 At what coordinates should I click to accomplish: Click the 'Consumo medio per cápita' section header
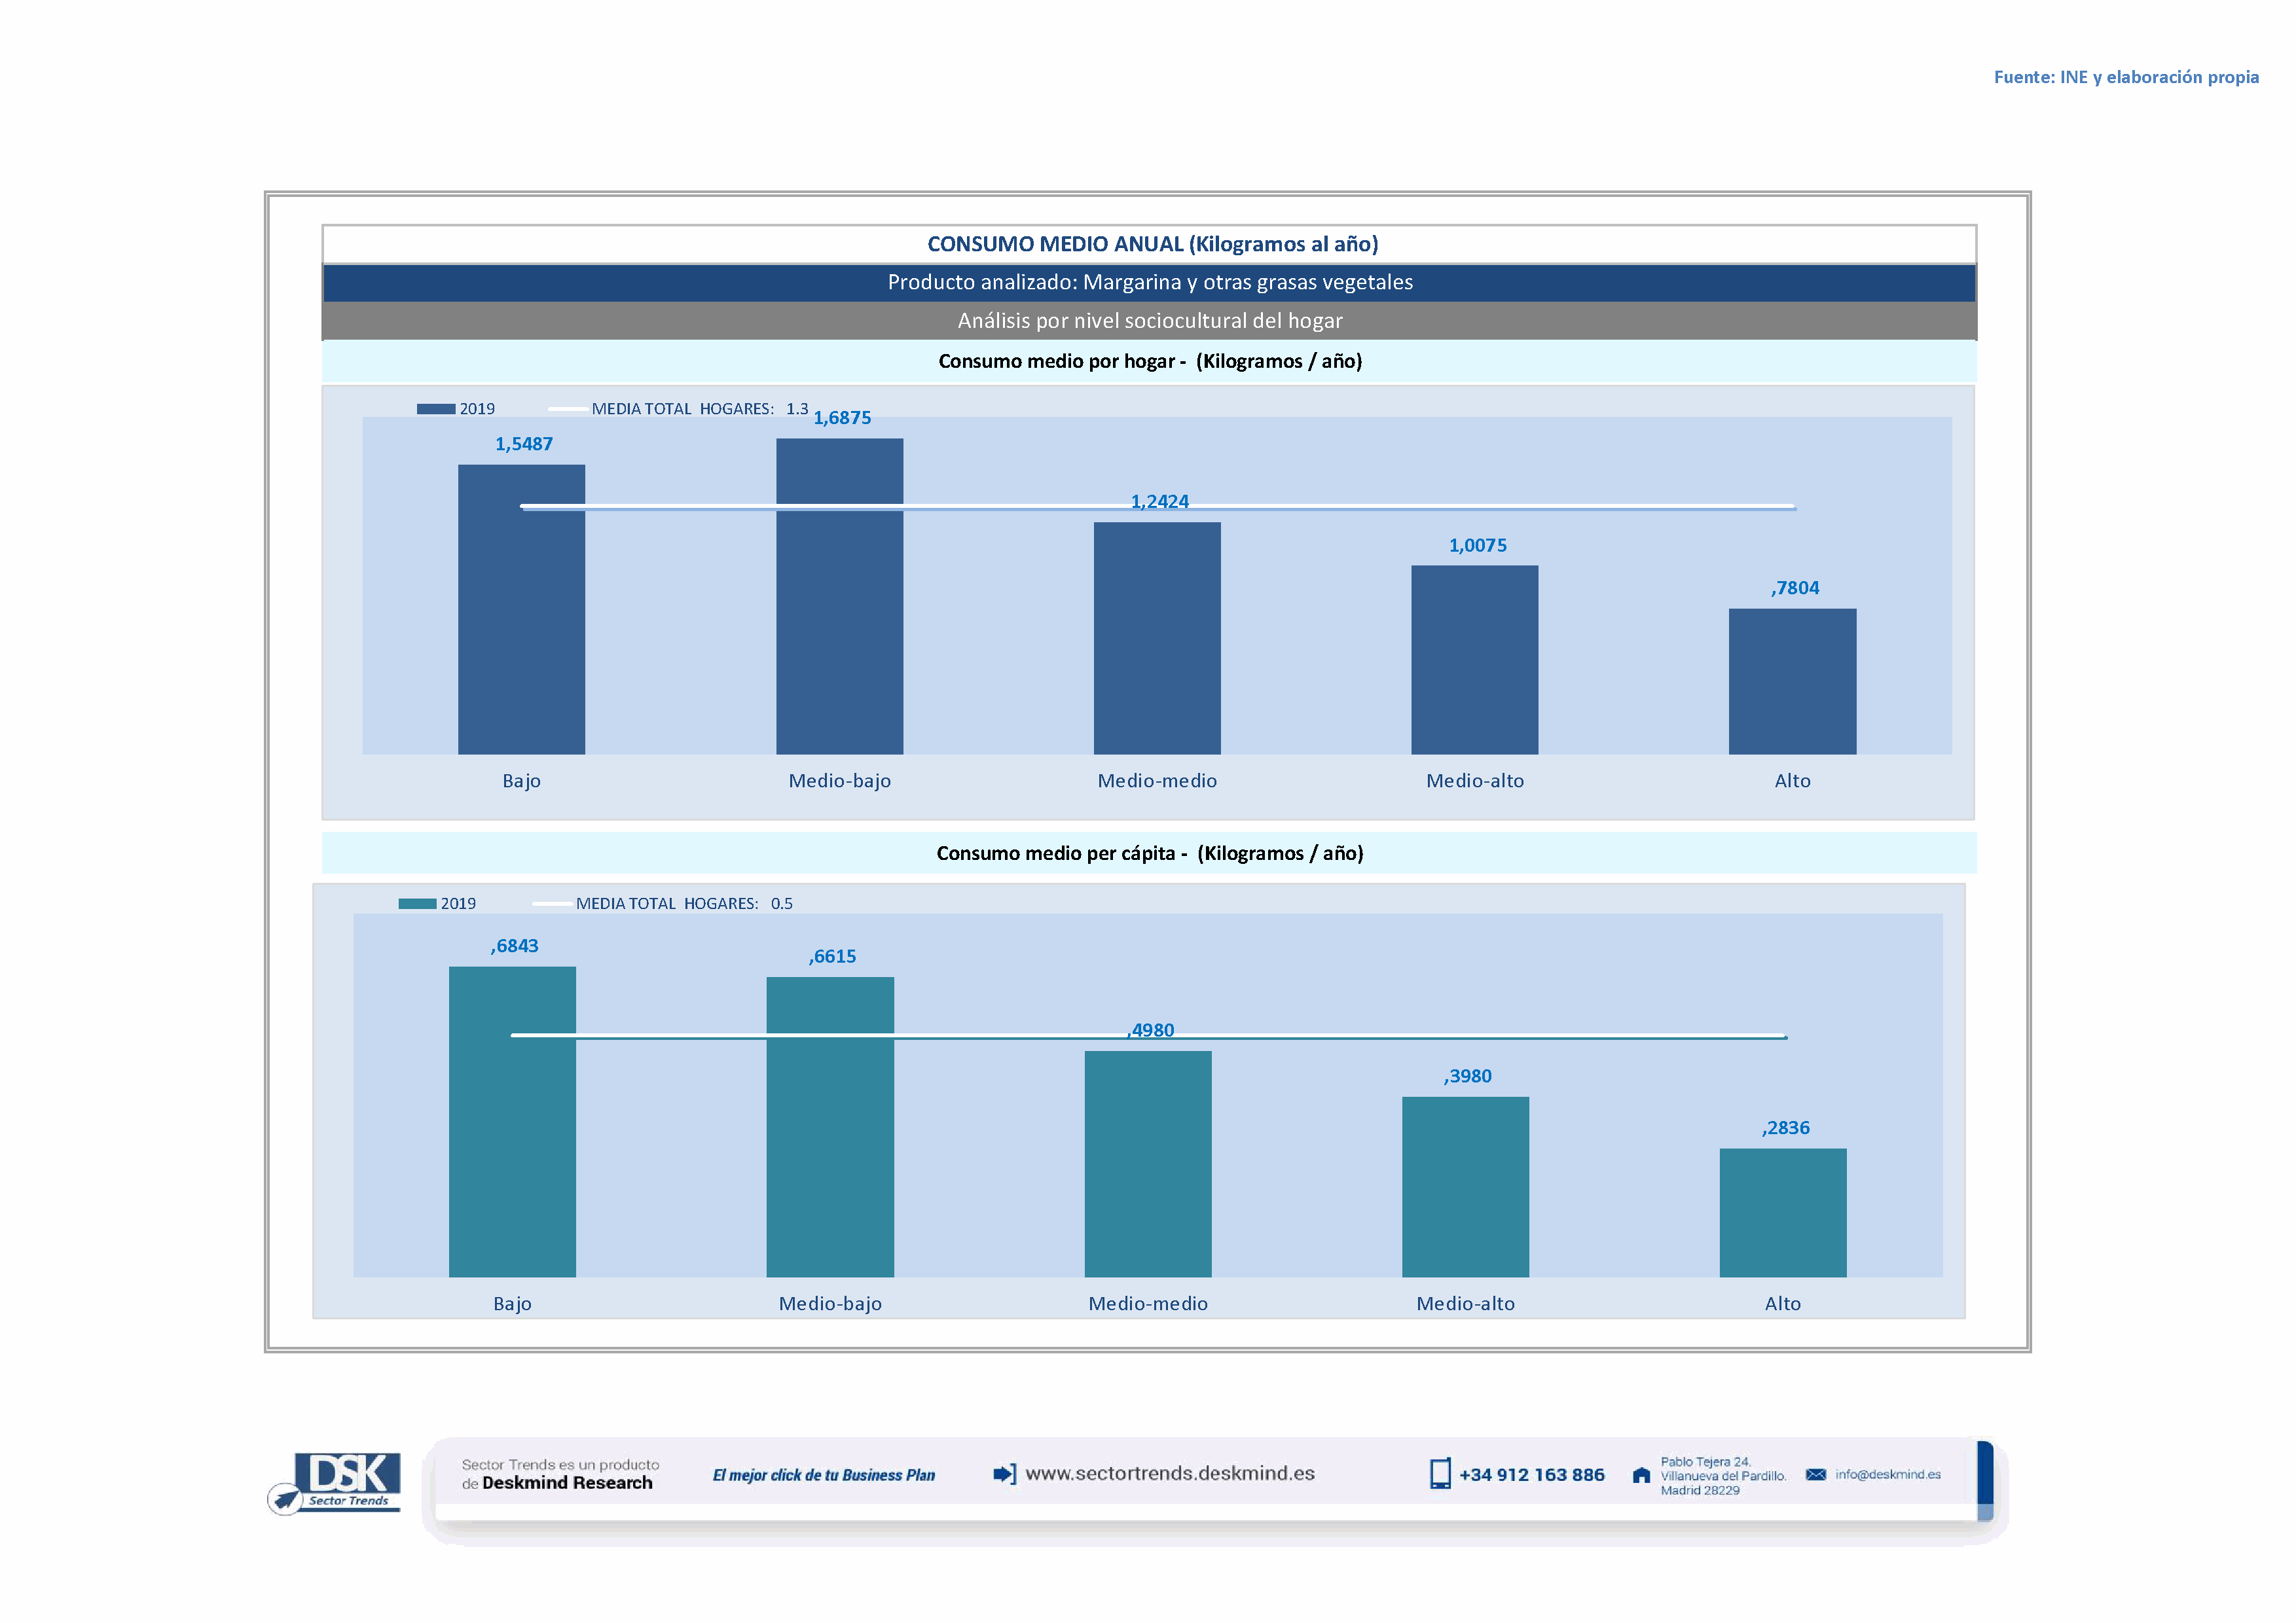coord(1149,853)
